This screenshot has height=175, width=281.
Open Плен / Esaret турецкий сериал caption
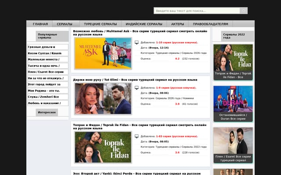click(233, 158)
